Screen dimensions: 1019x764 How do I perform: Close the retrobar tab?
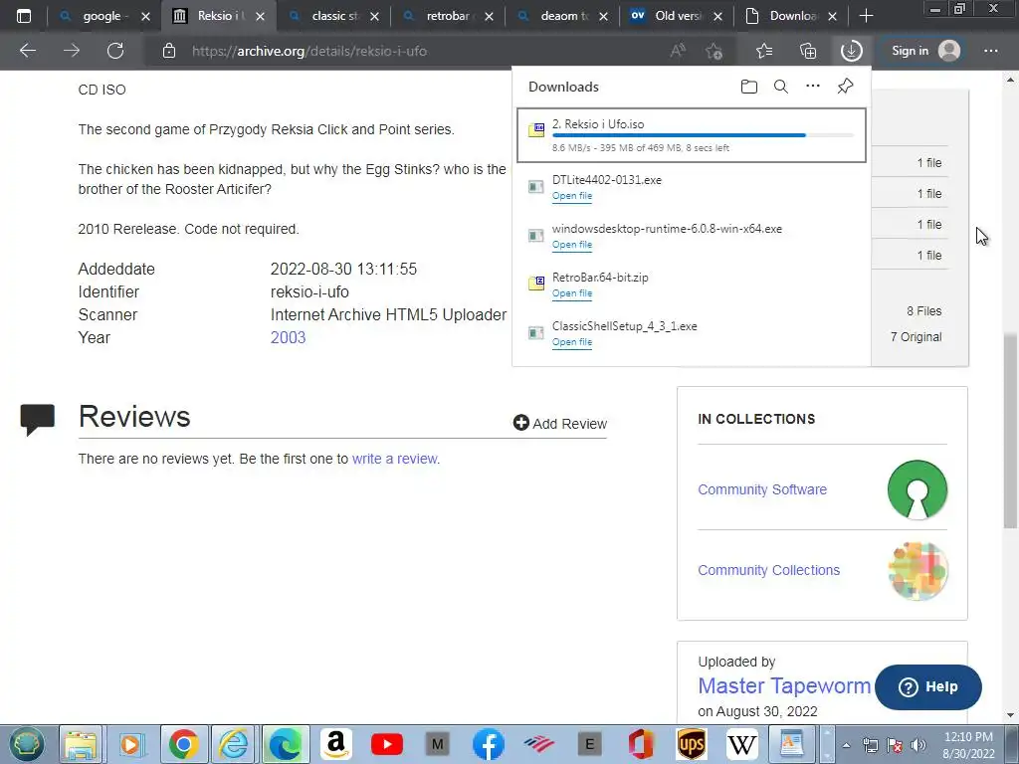click(490, 16)
